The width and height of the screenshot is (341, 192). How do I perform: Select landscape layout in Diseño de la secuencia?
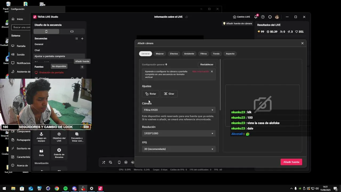(x=72, y=31)
